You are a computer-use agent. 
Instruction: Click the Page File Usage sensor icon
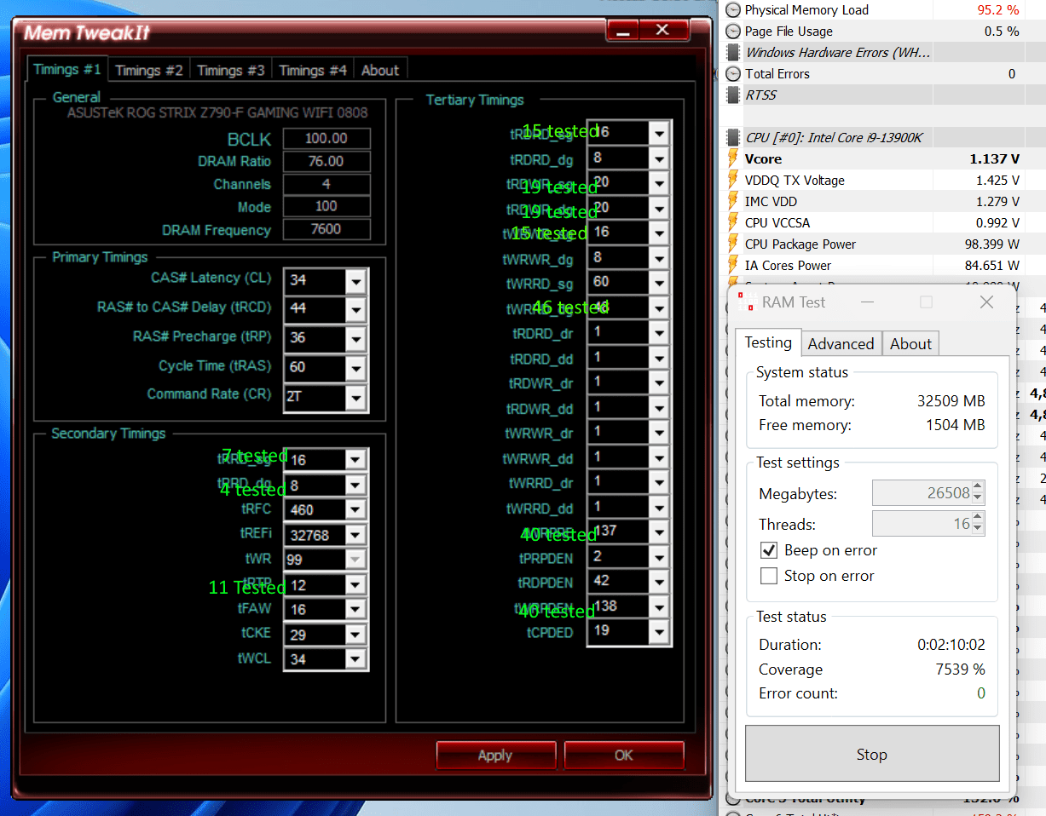[733, 32]
